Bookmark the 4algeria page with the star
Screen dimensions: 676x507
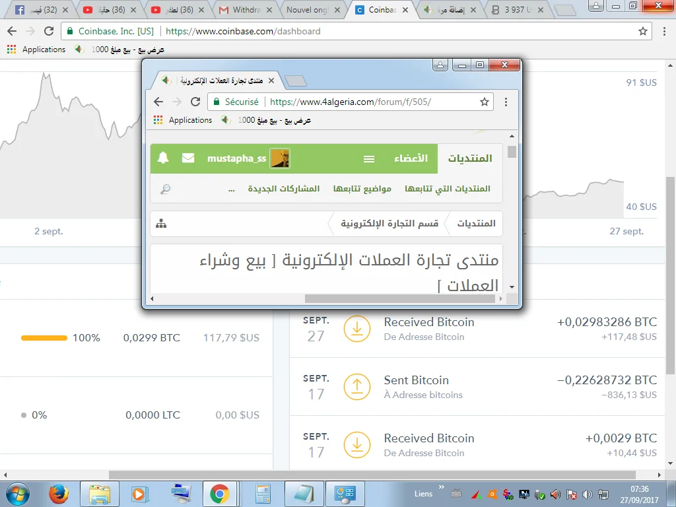[484, 102]
